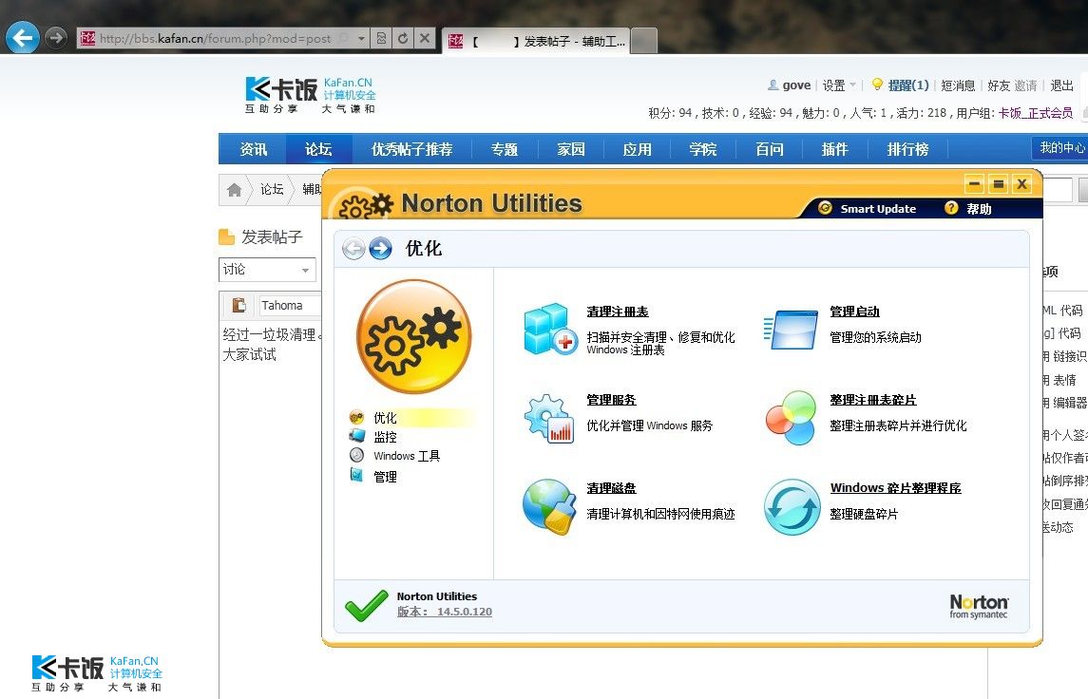Click the Smart Update icon
The image size is (1088, 699).
(x=825, y=208)
